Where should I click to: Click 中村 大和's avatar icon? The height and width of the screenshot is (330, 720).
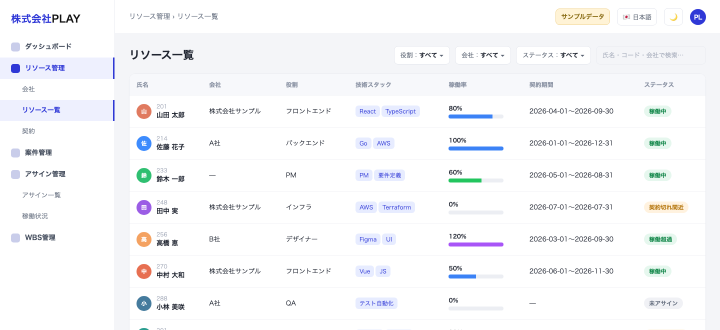coord(144,271)
